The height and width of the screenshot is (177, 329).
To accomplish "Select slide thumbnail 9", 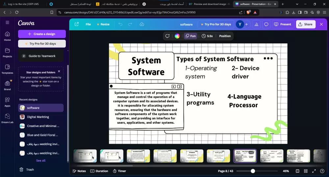I will (272, 156).
